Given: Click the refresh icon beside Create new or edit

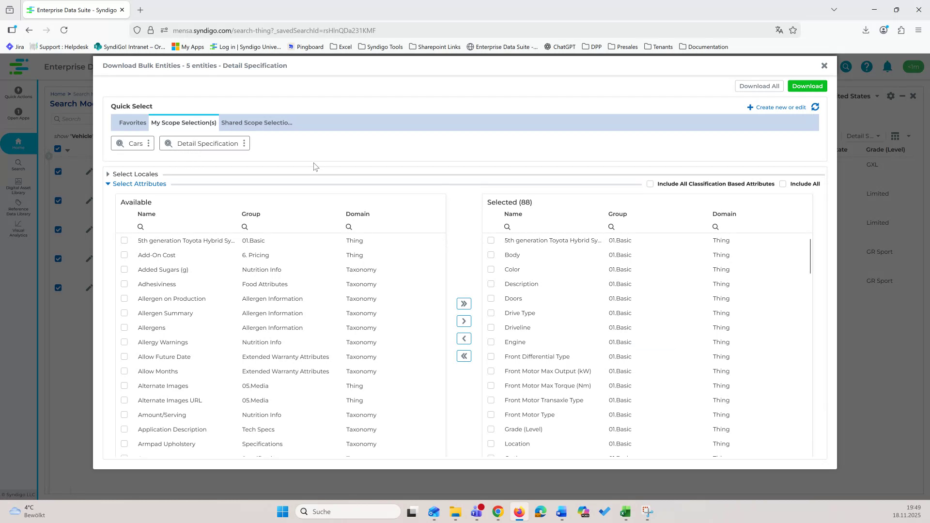Looking at the screenshot, I should (816, 107).
